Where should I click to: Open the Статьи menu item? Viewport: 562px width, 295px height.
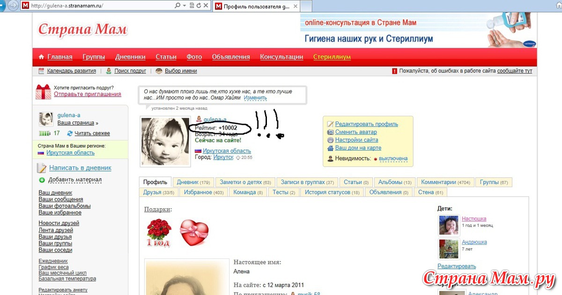166,57
